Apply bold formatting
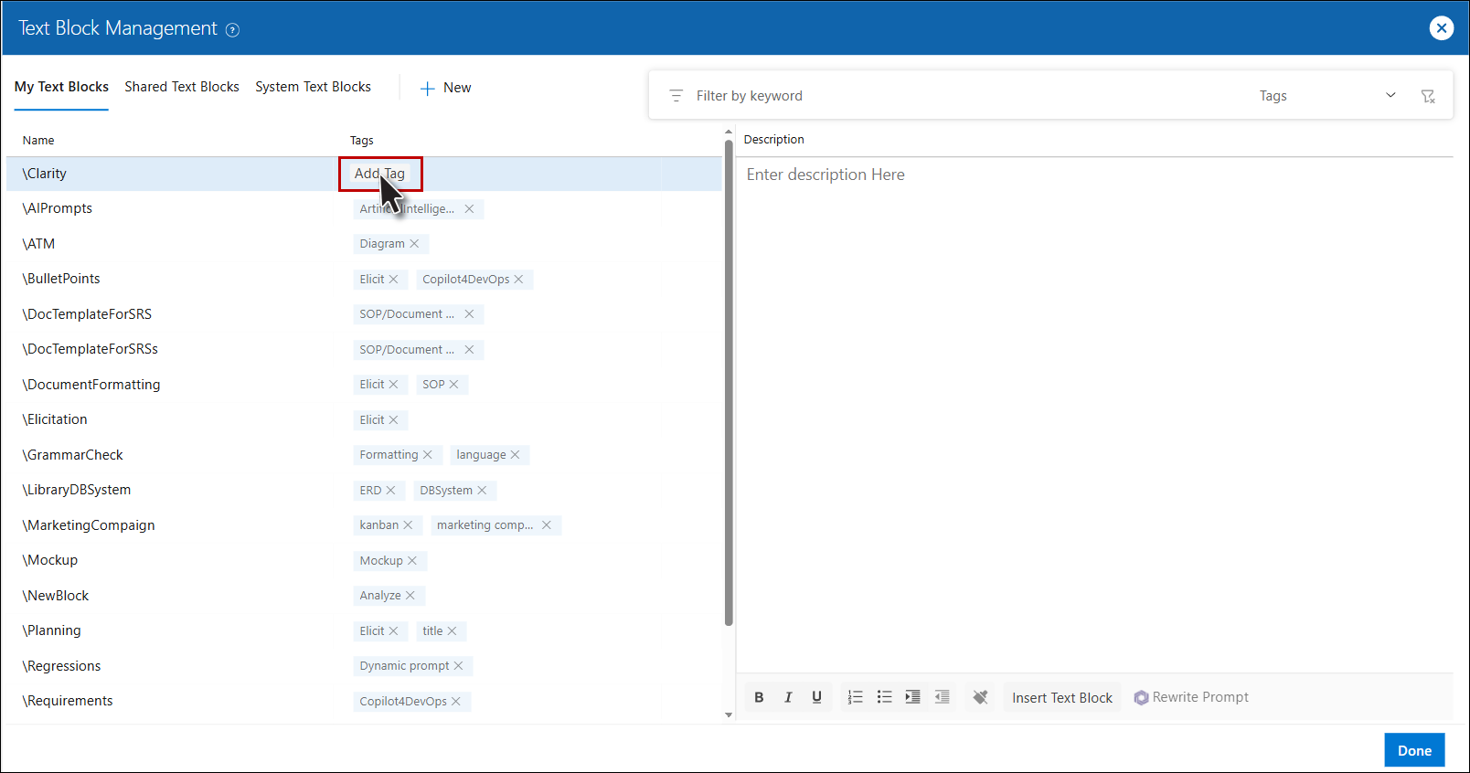The width and height of the screenshot is (1470, 773). 759,697
